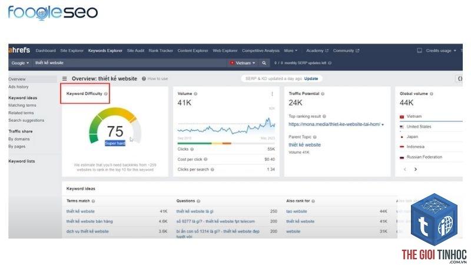Select United States in Global volume list
This screenshot has height=265, width=471.
point(419,127)
